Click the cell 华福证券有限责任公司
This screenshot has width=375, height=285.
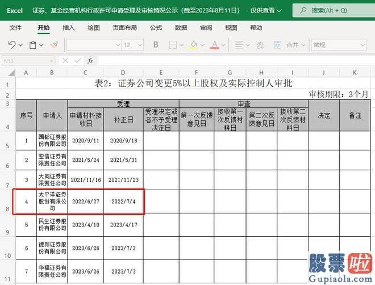(52, 271)
